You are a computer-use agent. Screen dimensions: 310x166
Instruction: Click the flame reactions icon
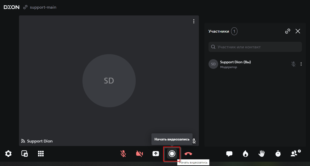(x=245, y=154)
